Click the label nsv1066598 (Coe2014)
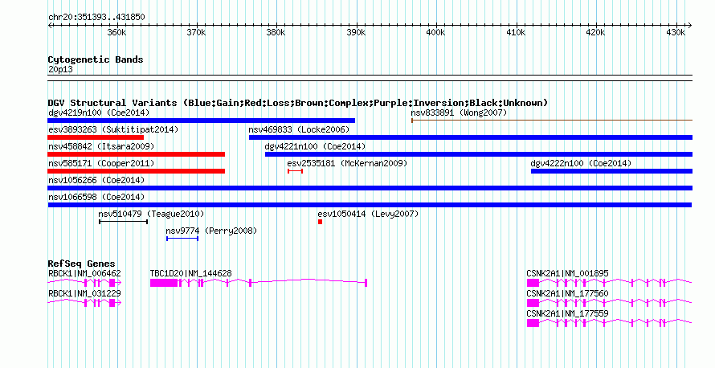The width and height of the screenshot is (715, 368). (96, 197)
